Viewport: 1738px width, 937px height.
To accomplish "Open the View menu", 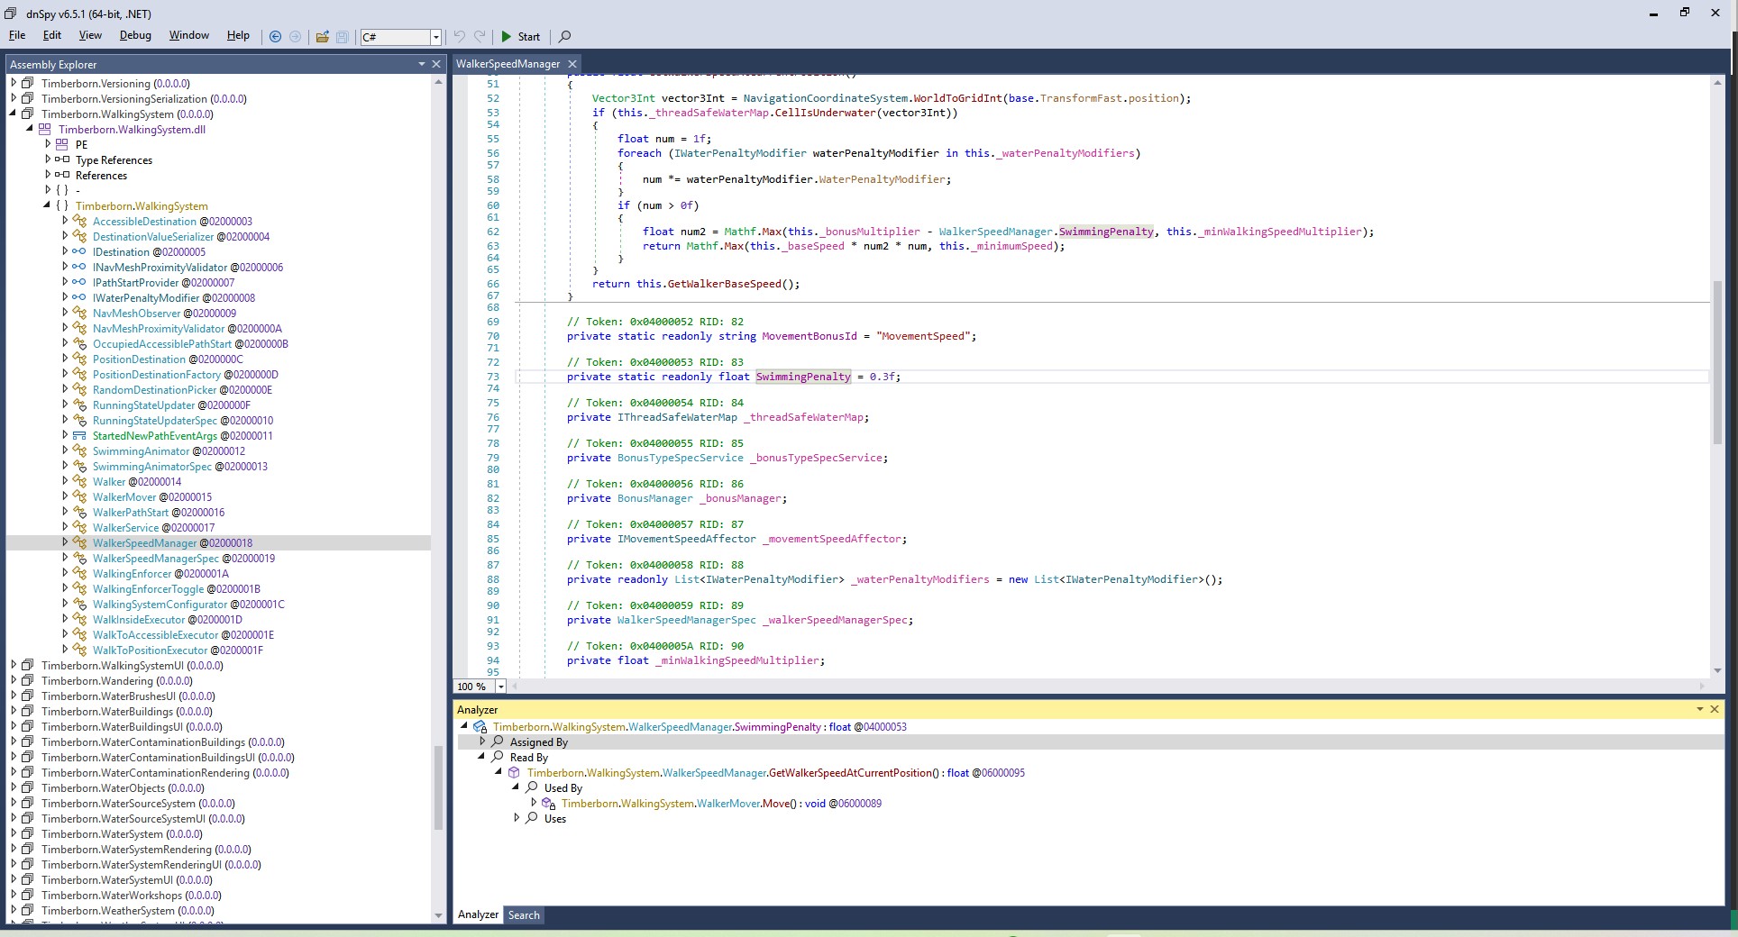I will click(x=90, y=35).
